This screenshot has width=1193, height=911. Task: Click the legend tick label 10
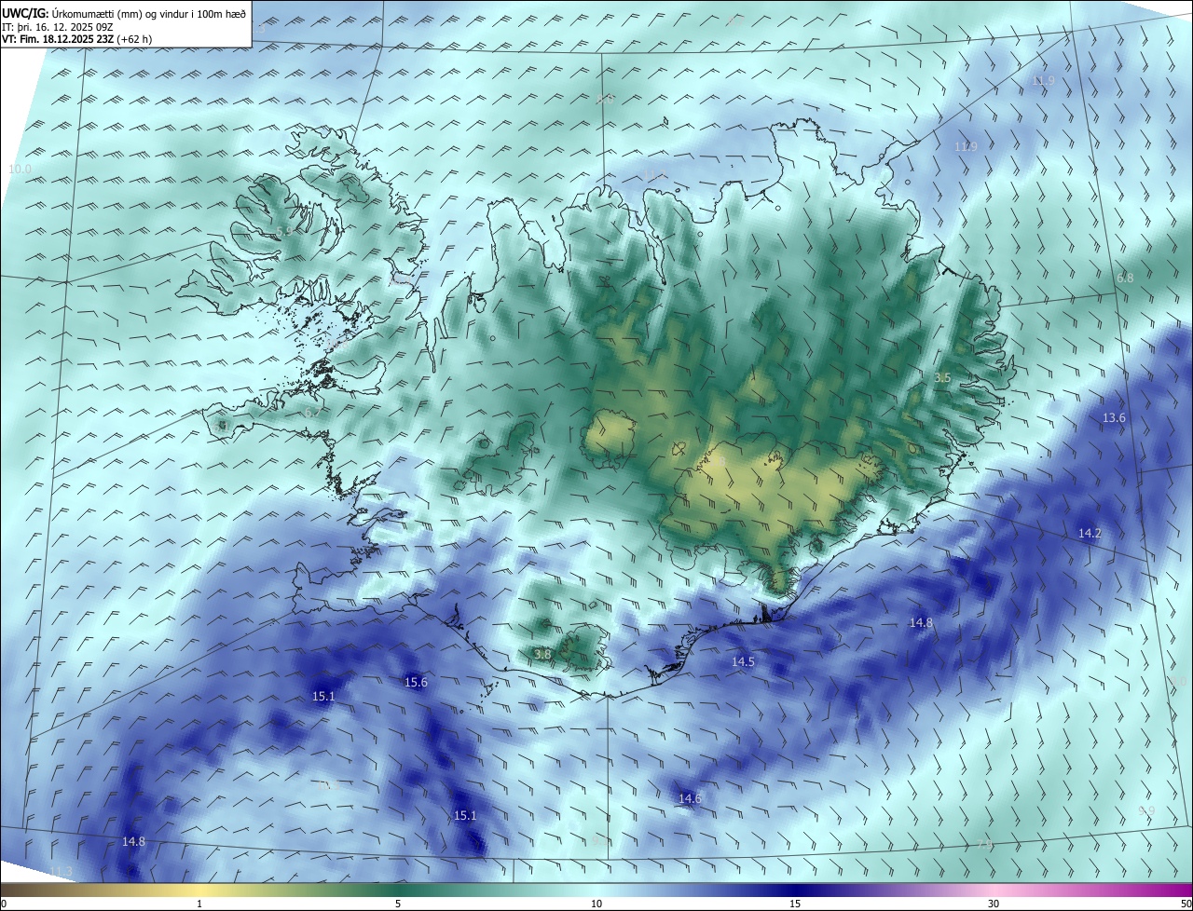click(596, 904)
